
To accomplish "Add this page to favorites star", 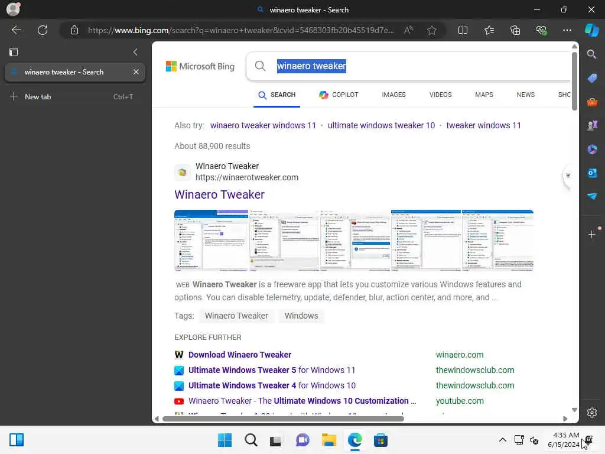I will [432, 30].
